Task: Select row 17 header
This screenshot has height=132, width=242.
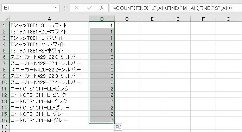Action: pos(5,126)
